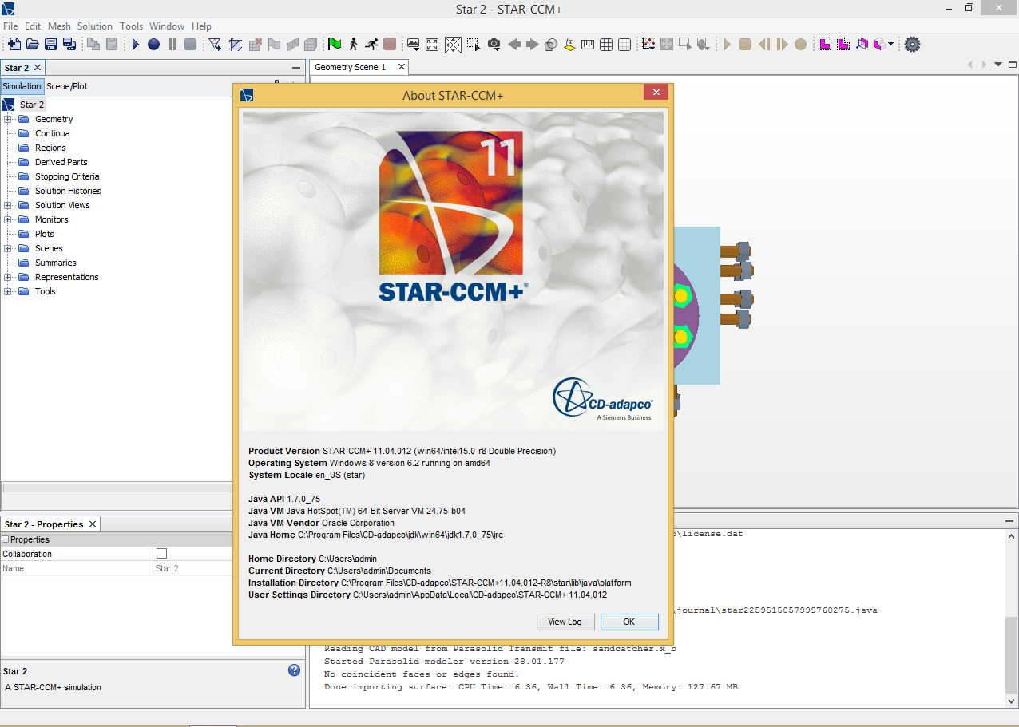Click the blue crossed-square mesh icon
This screenshot has width=1019, height=727.
tap(236, 45)
